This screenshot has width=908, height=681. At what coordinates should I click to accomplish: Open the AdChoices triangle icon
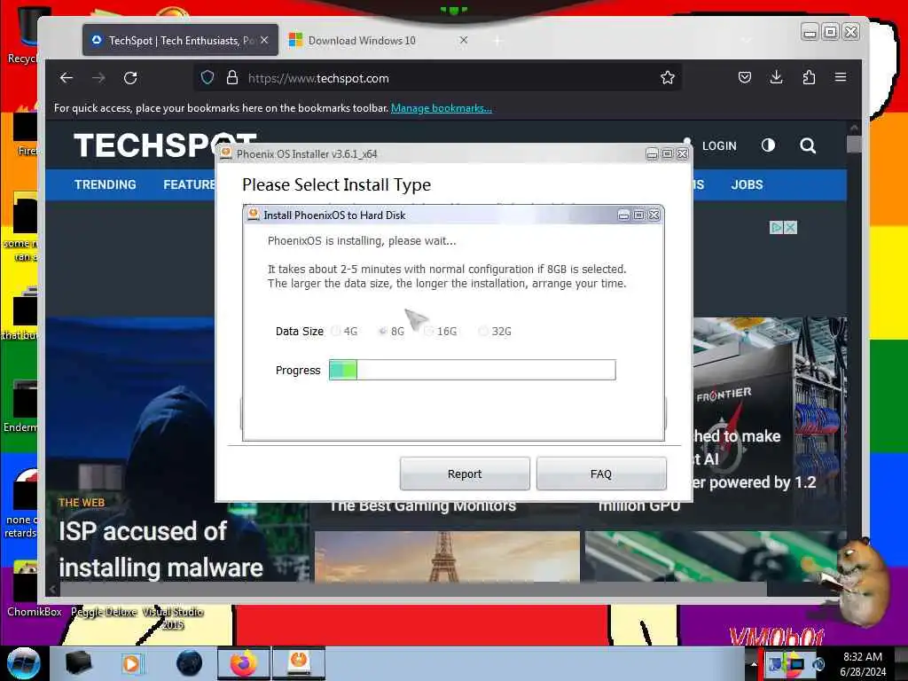pyautogui.click(x=776, y=228)
